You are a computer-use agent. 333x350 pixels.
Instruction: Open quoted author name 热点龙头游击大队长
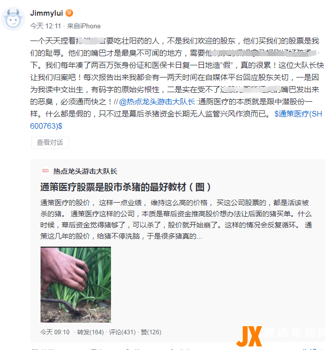[x=85, y=171]
